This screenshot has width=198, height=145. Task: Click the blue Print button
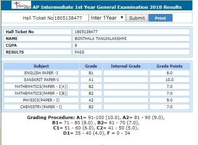coord(161,18)
